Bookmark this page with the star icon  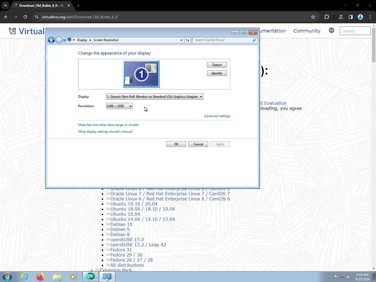pyautogui.click(x=313, y=17)
